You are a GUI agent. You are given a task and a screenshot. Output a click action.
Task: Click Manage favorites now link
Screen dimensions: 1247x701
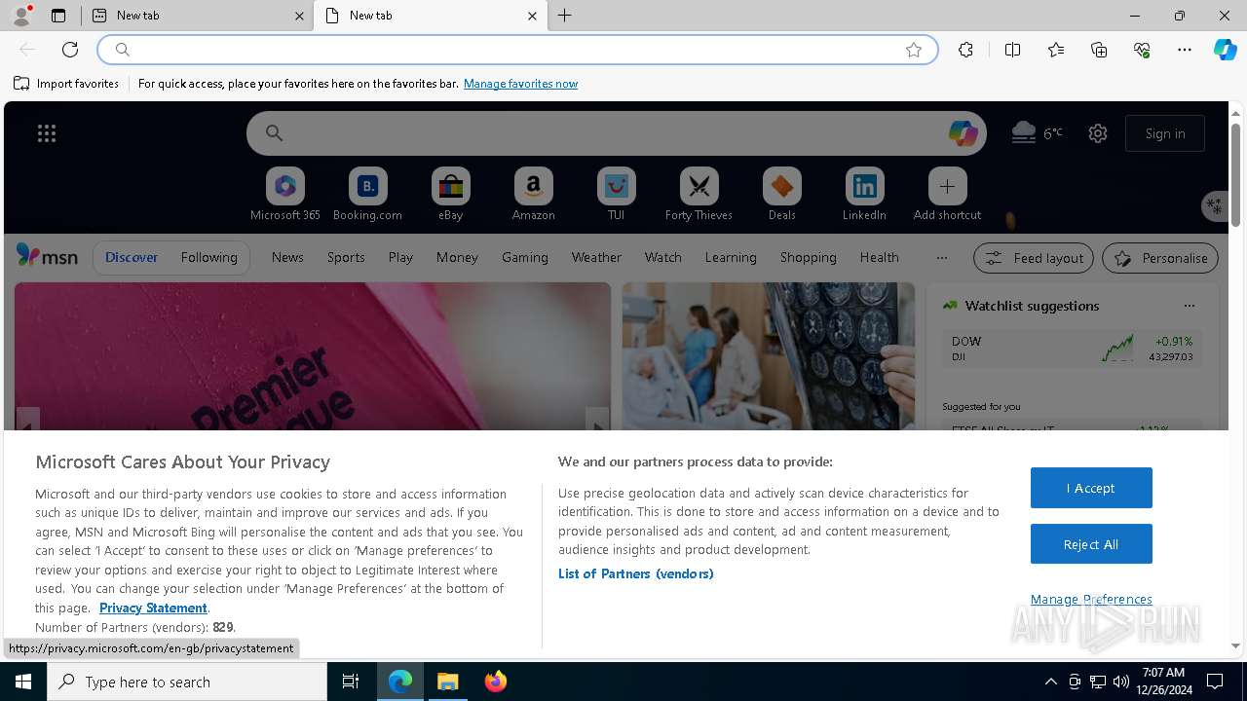520,84
